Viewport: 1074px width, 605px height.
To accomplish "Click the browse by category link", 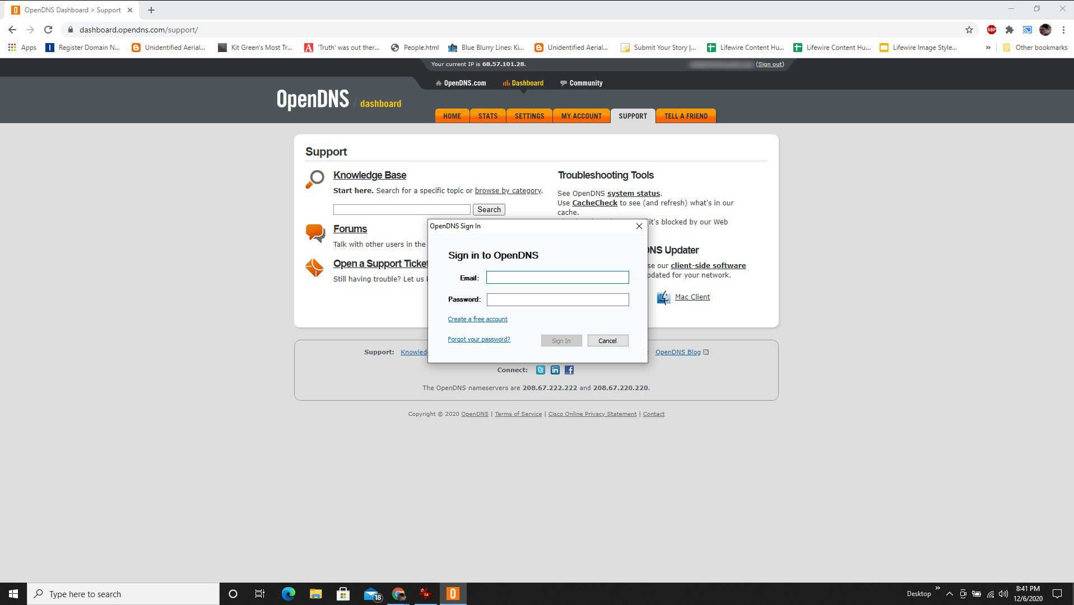I will (x=508, y=190).
